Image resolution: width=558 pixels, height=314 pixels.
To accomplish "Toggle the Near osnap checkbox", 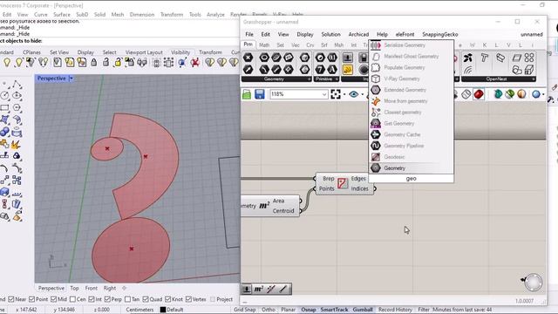I will pyautogui.click(x=11, y=299).
